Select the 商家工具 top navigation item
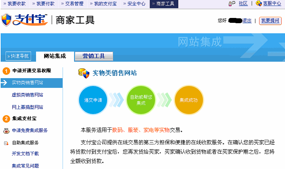 pos(164,4)
